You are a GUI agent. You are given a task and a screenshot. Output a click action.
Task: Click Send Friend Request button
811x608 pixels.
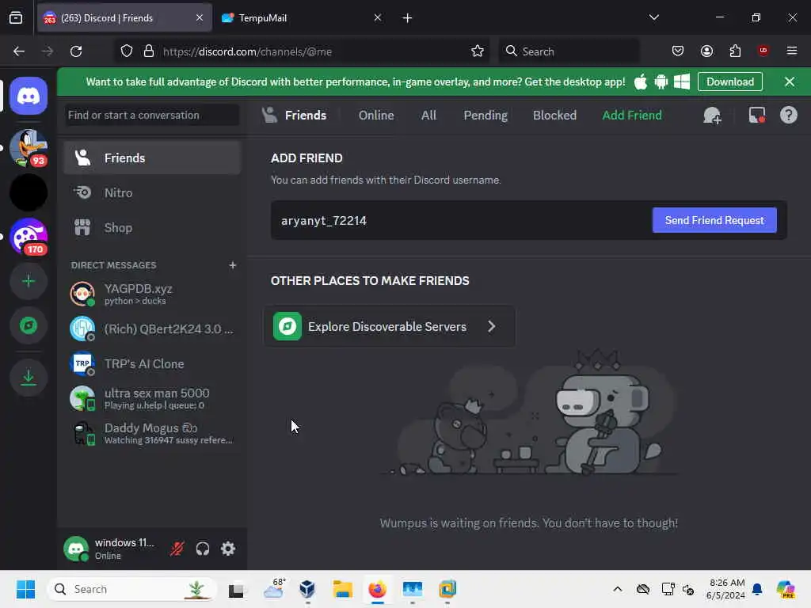(x=714, y=220)
